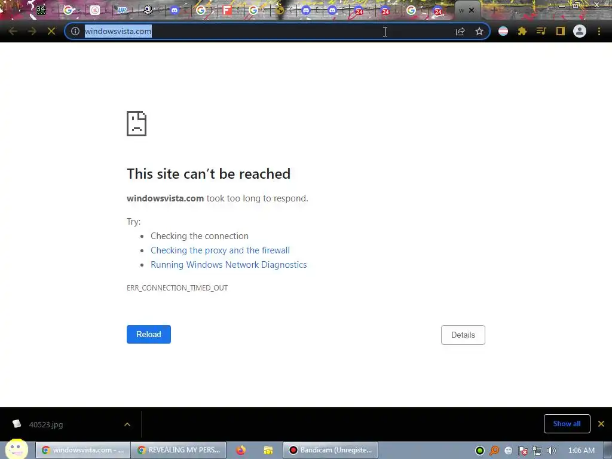Open the network tray icon
The width and height of the screenshot is (612, 459).
[537, 451]
